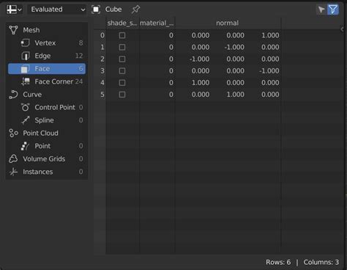Click the -1.000 normal value in row 1
The image size is (347, 270).
234,47
